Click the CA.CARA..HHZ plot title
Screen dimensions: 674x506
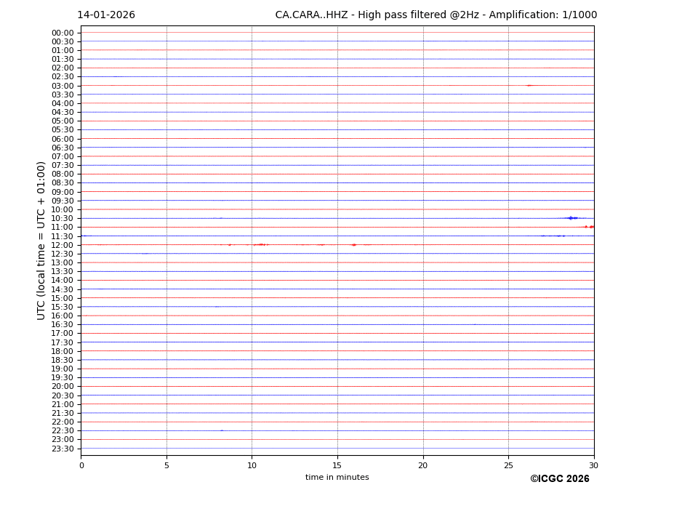[436, 15]
